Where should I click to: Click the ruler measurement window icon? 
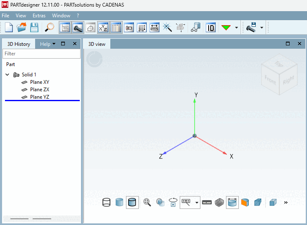155,28
